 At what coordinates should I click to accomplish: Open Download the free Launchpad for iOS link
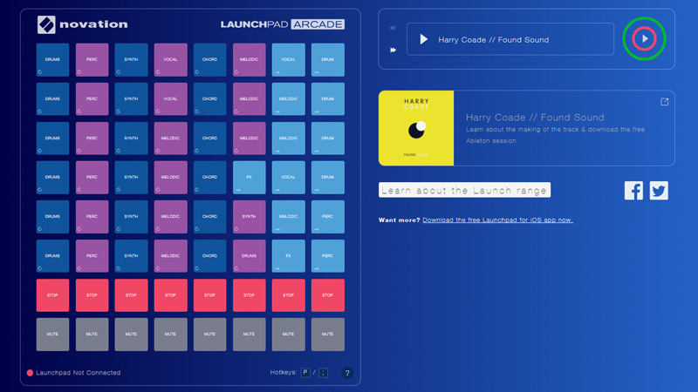pyautogui.click(x=497, y=220)
